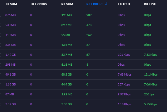The height and width of the screenshot is (112, 167).
Task: Click the 87 MB TX sum cell
Action: click(x=10, y=94)
